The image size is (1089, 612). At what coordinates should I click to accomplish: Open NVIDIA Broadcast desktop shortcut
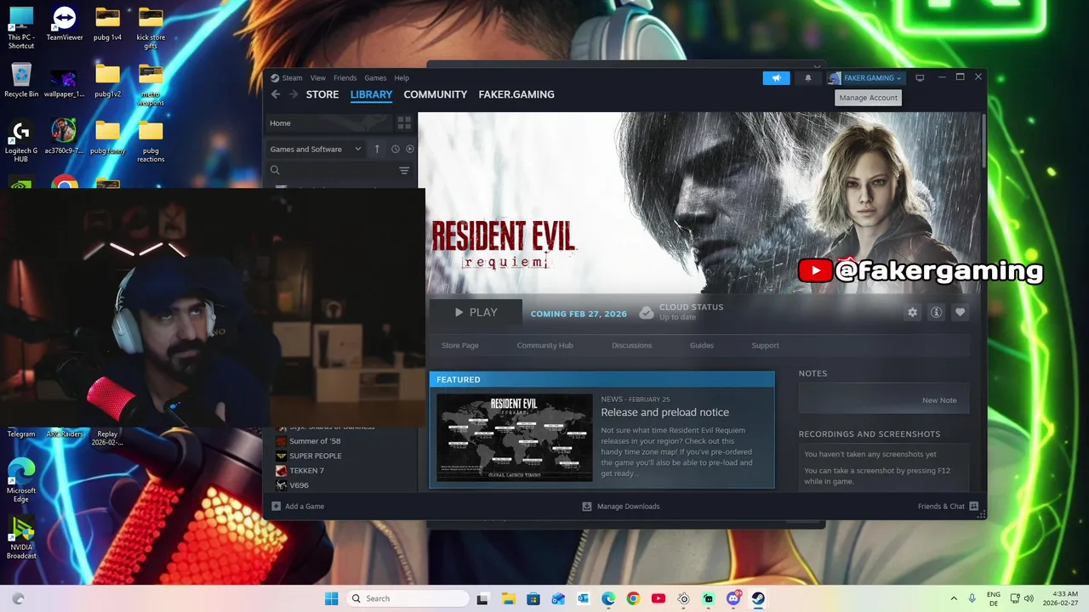click(21, 537)
